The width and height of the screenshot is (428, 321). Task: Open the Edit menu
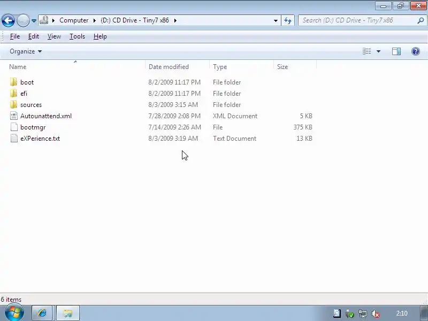(x=34, y=36)
